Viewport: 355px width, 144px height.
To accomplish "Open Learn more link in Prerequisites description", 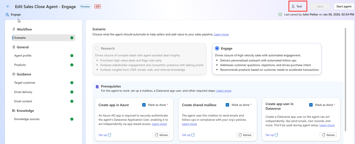I will [x=223, y=91].
